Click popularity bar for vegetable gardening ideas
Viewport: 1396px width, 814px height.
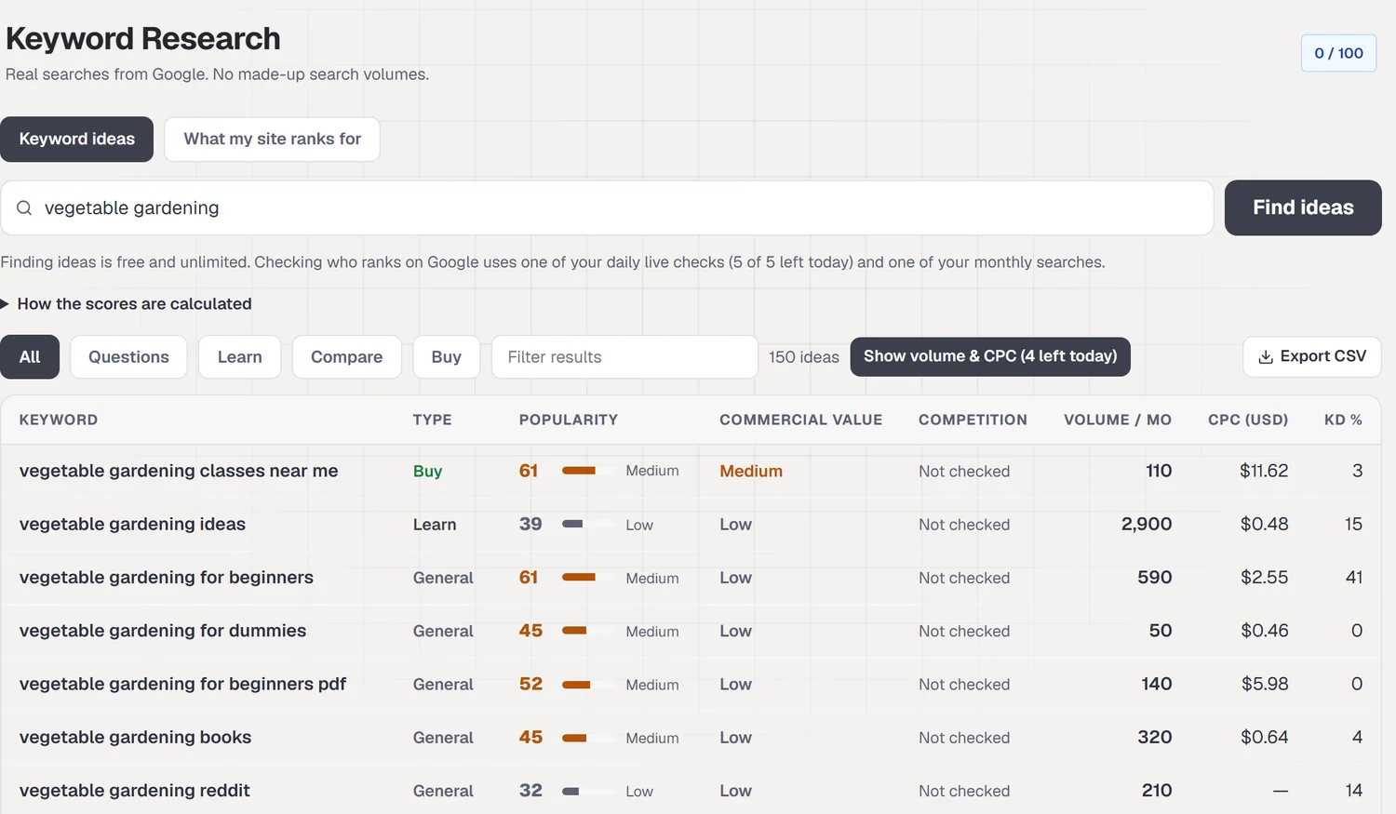click(x=588, y=524)
